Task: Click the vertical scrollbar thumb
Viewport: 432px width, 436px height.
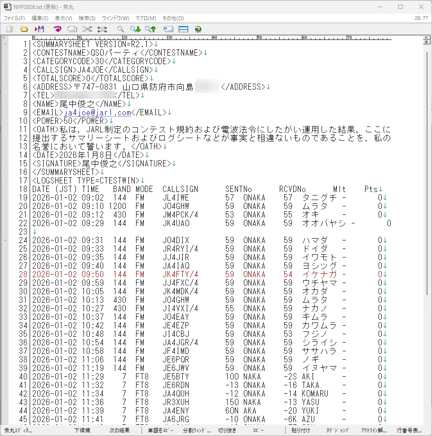Action: [427, 173]
